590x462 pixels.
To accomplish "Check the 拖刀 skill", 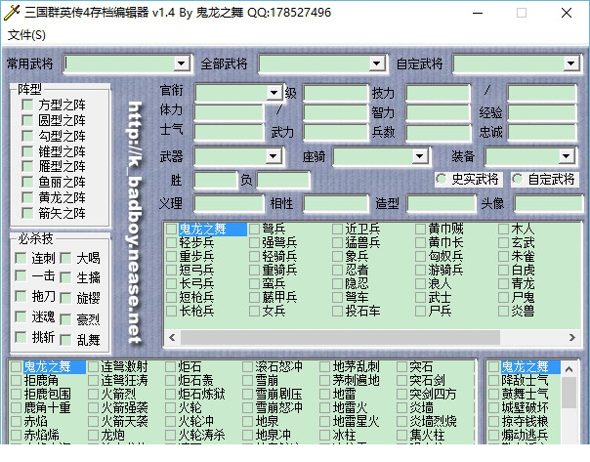I will [21, 296].
